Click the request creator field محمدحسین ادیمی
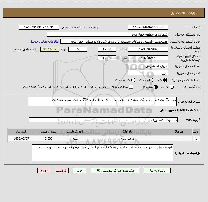 point(114,41)
